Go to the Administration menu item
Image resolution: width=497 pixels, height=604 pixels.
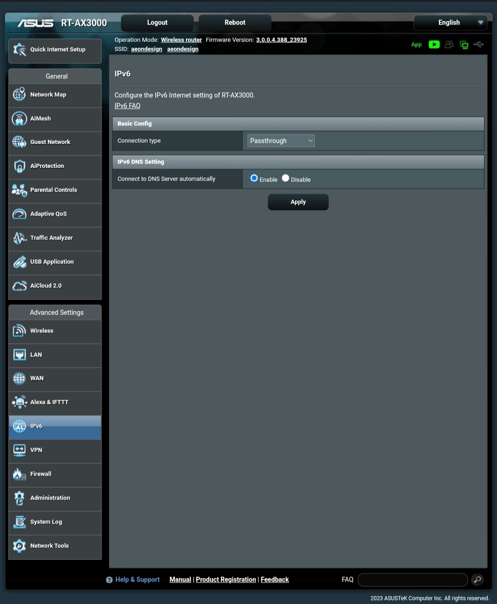(x=50, y=498)
